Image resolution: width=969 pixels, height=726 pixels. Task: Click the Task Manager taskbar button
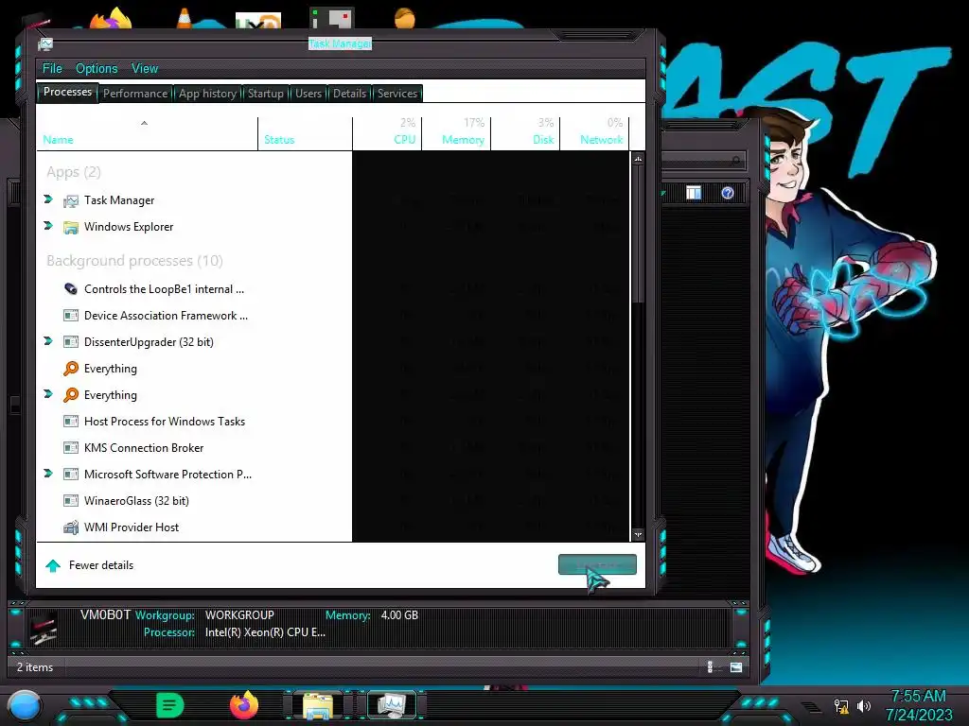(392, 705)
